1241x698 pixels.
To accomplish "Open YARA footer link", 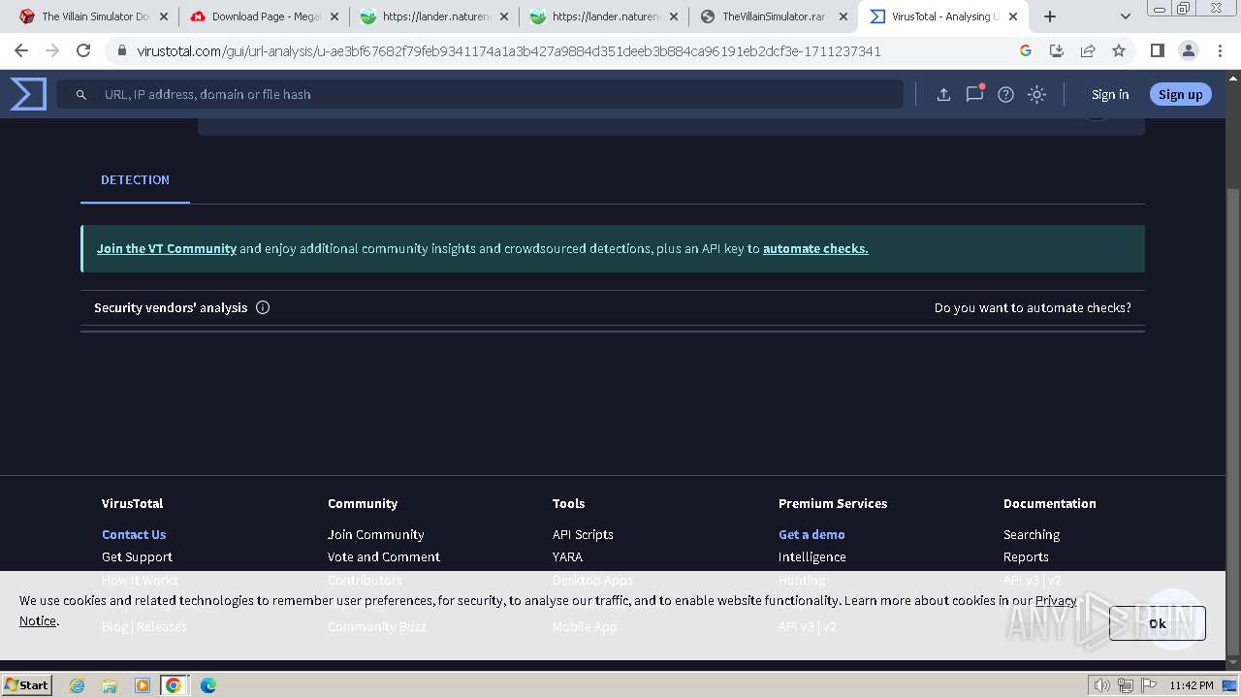I will (x=567, y=556).
